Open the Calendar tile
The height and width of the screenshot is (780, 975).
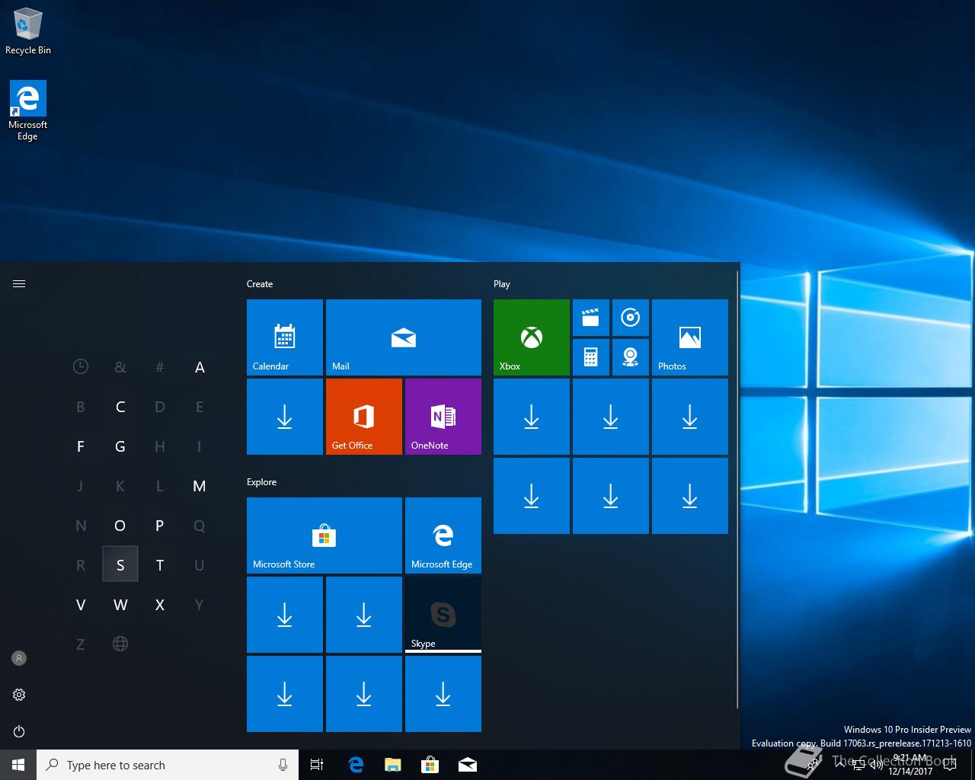pyautogui.click(x=285, y=337)
